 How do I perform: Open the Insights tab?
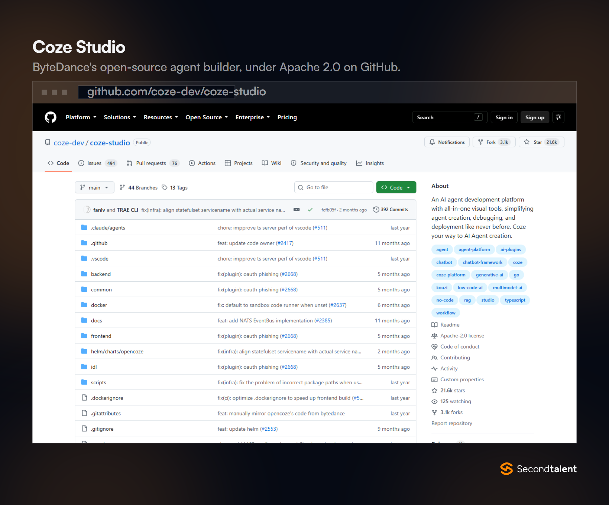click(x=370, y=163)
